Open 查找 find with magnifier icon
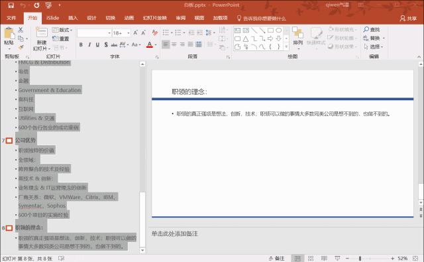The width and height of the screenshot is (424, 262). (372, 29)
